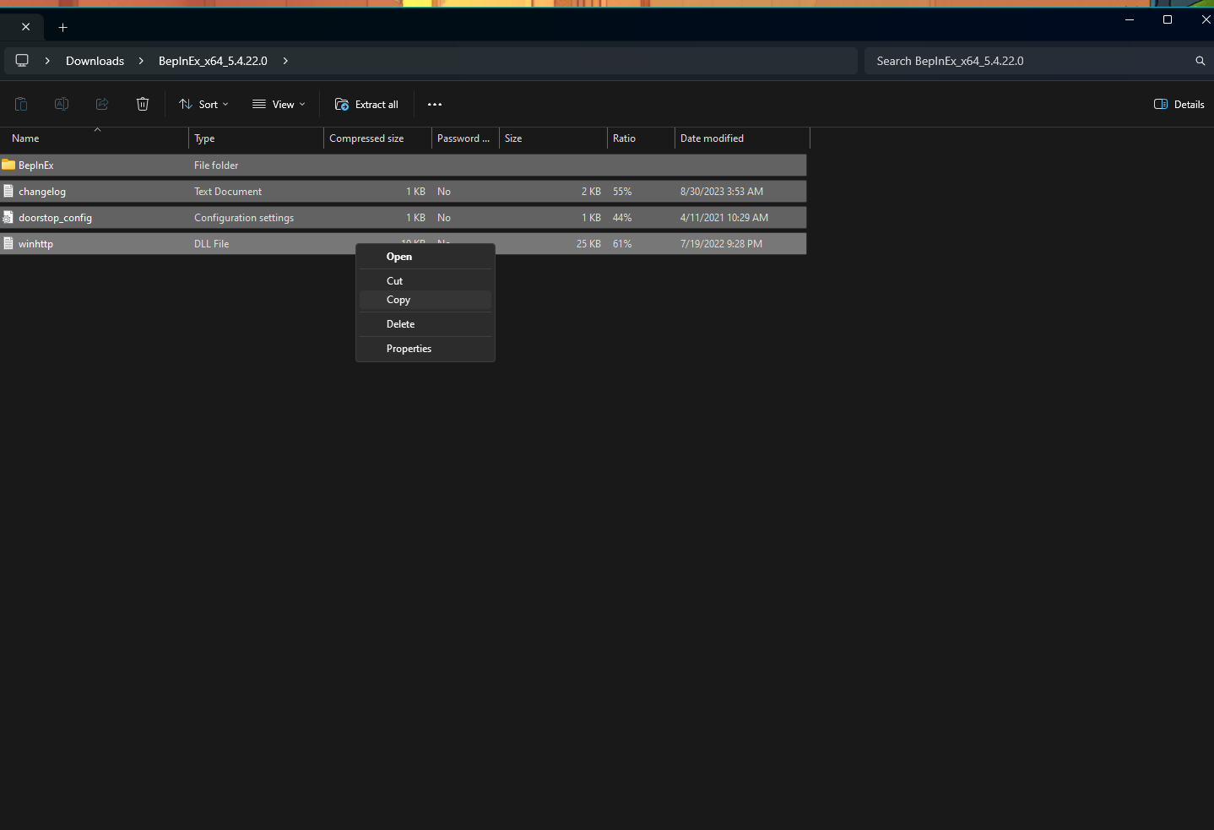The image size is (1214, 830).
Task: Choose Properties in the context menu
Action: pyautogui.click(x=425, y=349)
